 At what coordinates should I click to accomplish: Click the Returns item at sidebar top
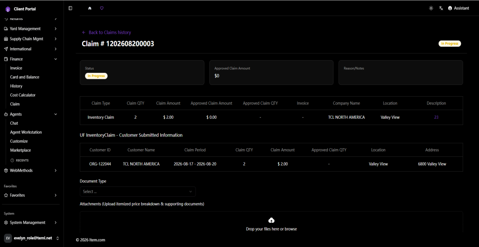(x=17, y=19)
